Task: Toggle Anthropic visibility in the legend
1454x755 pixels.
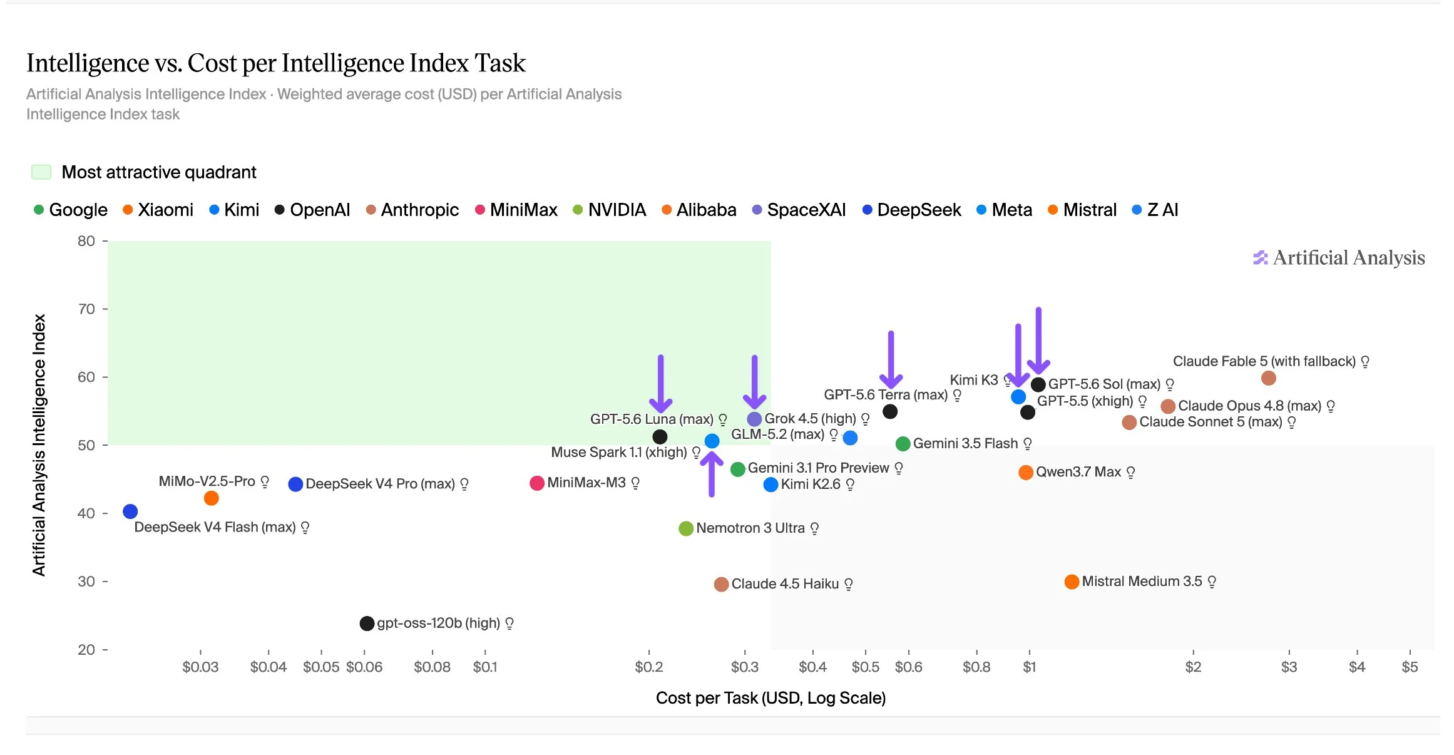Action: click(x=412, y=210)
